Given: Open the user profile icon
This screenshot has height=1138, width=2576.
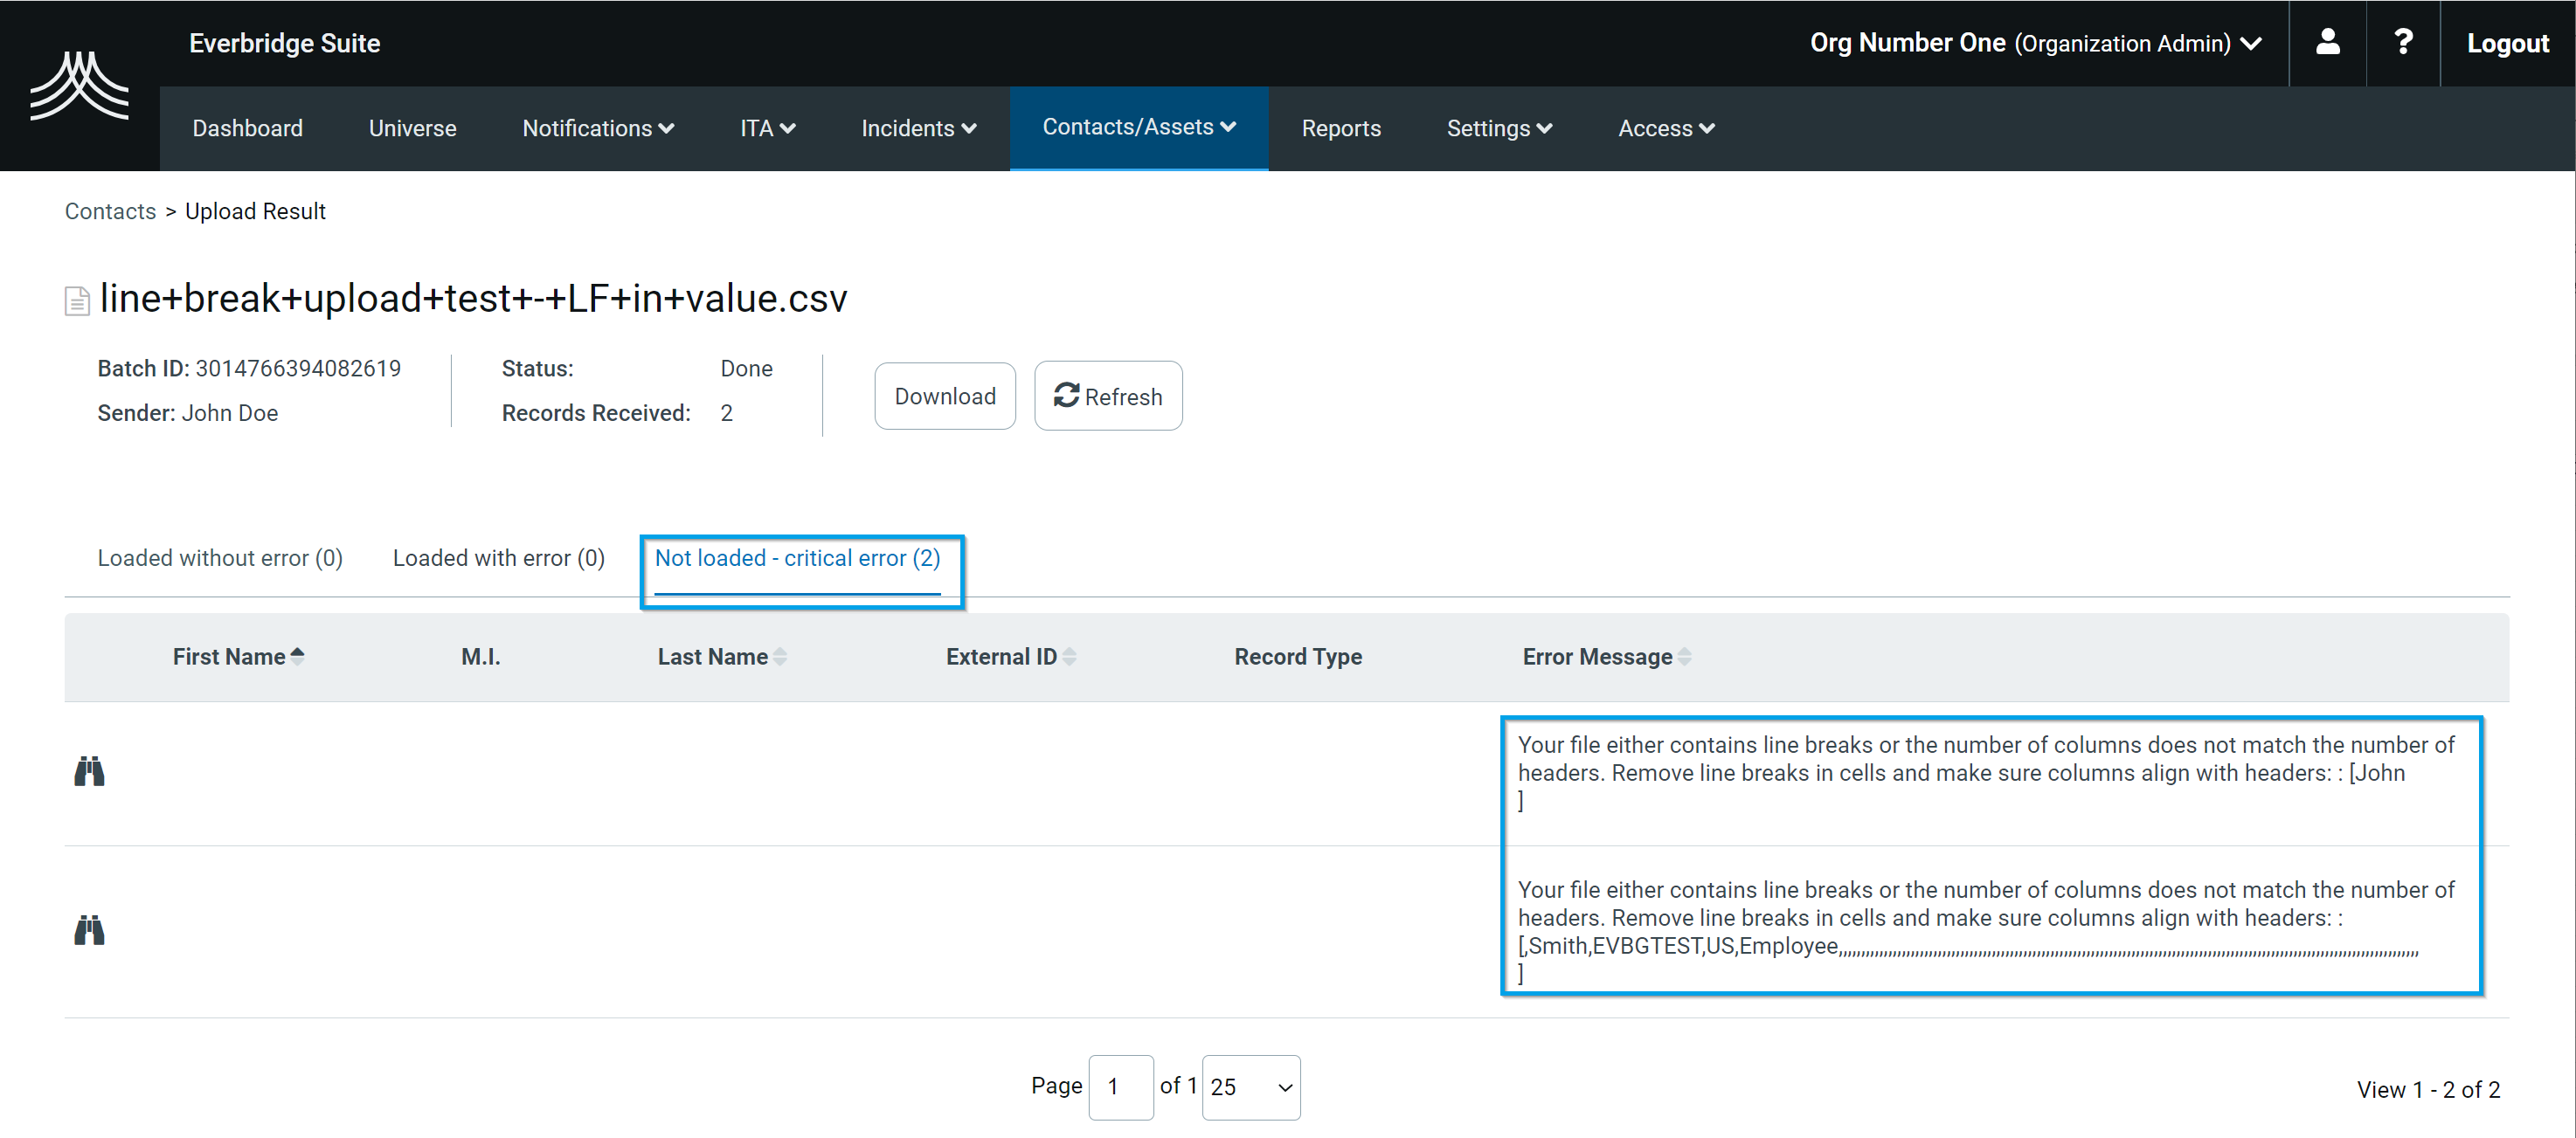Looking at the screenshot, I should (2327, 43).
